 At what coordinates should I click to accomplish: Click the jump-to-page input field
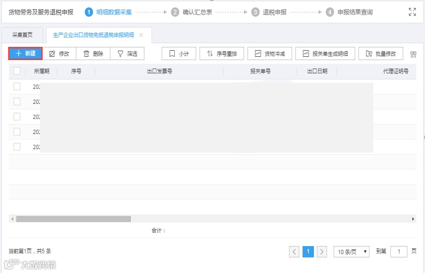click(399, 252)
